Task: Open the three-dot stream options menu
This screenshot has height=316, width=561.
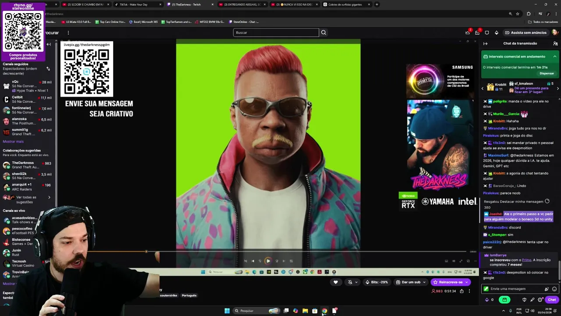Action: coord(469,291)
